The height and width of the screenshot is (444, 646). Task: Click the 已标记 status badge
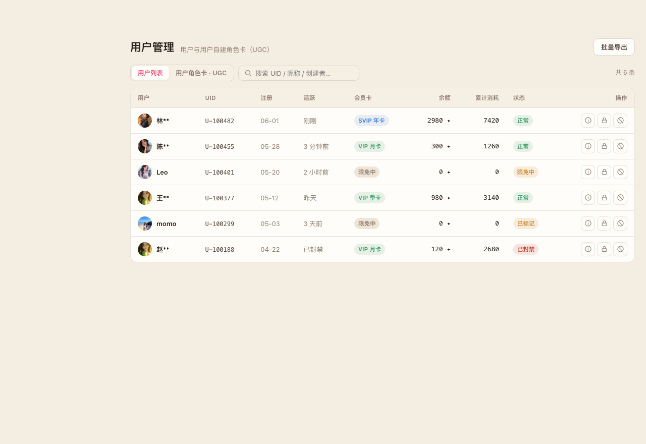[526, 224]
